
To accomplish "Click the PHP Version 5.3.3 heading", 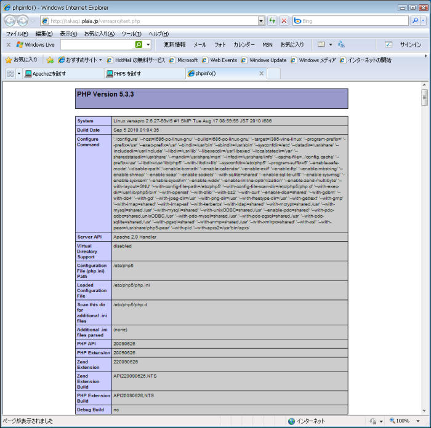I will pos(105,94).
